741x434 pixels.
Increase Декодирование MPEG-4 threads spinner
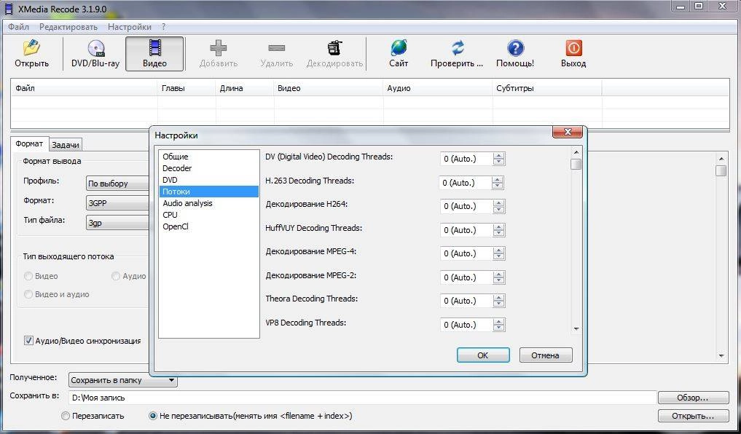[x=498, y=250]
